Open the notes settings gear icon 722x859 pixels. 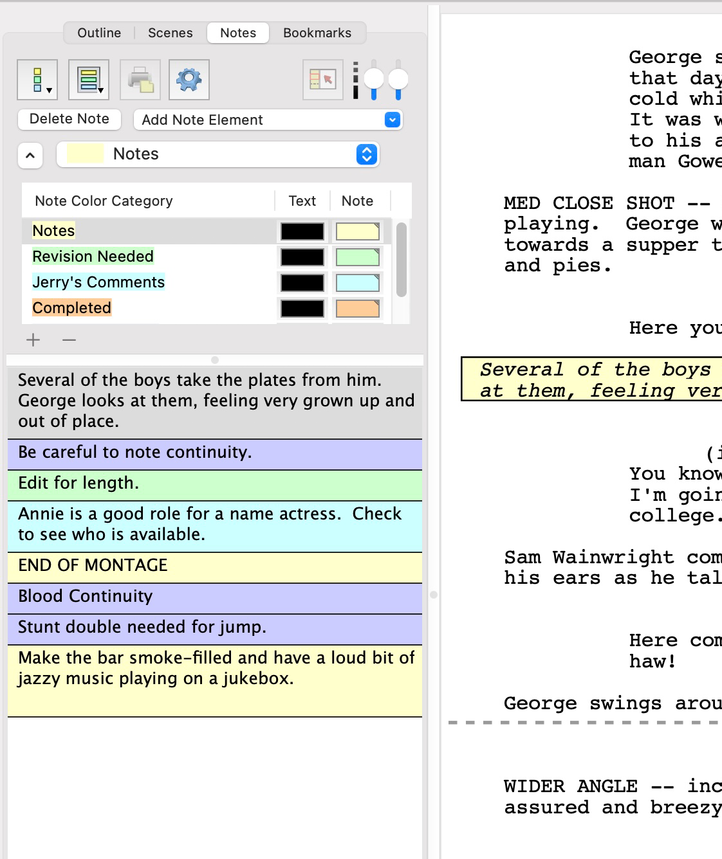[189, 80]
